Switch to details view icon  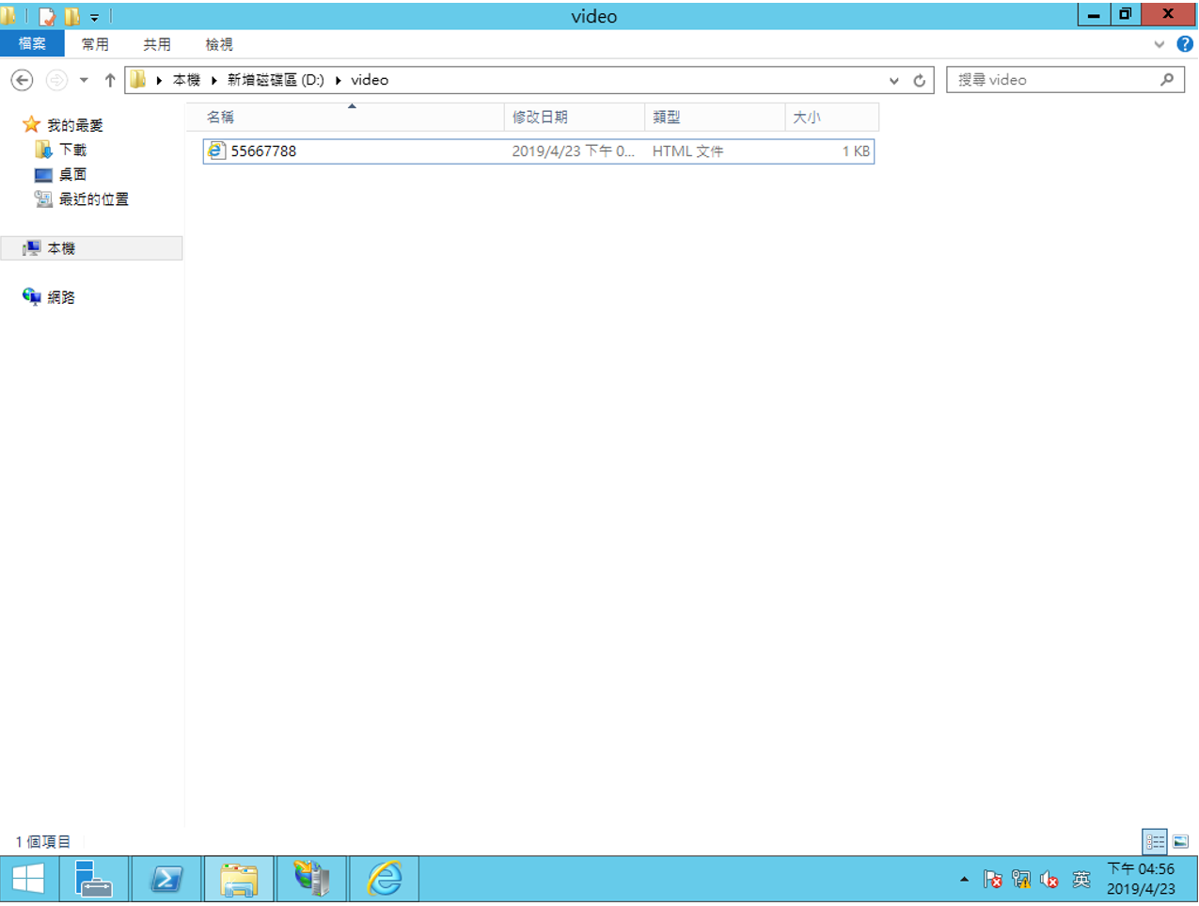1155,841
